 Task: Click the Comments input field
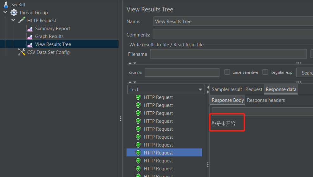(233, 34)
